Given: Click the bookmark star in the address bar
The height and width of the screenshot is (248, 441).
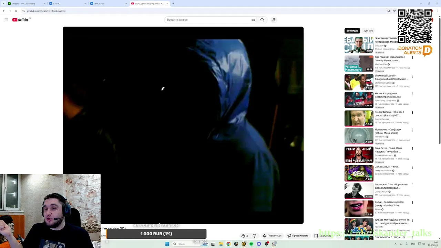Looking at the screenshot, I should point(394,11).
